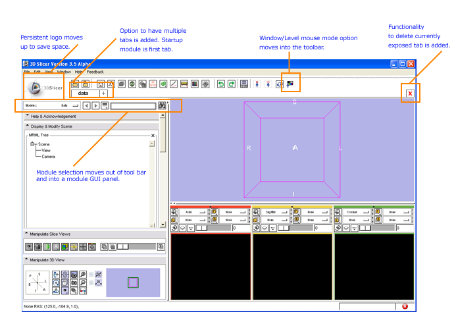The width and height of the screenshot is (456, 320).
Task: Click the 3D view navigation thumbnail
Action: point(133,282)
